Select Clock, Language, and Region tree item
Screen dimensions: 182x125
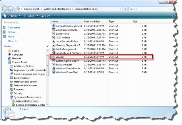(x=30, y=74)
